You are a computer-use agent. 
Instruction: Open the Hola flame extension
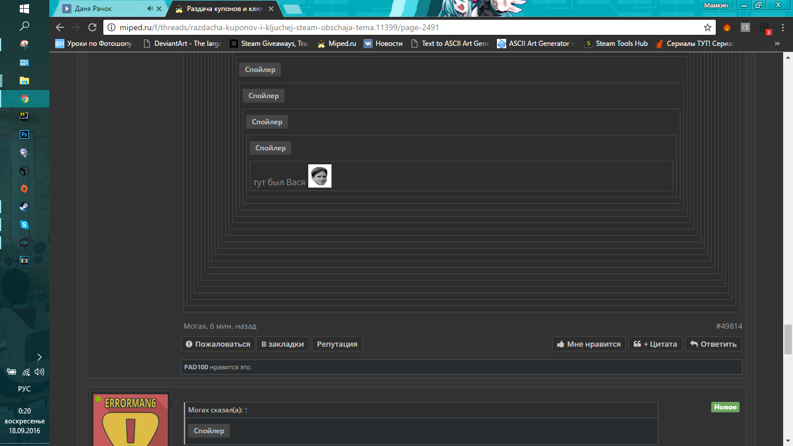point(727,27)
